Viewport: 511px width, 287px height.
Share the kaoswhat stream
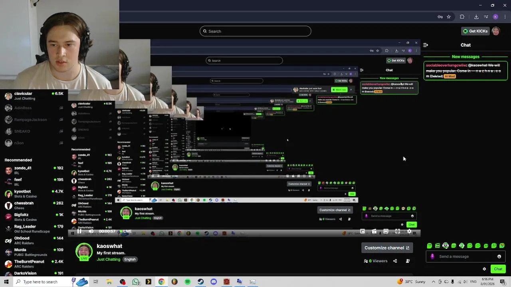[x=395, y=261]
